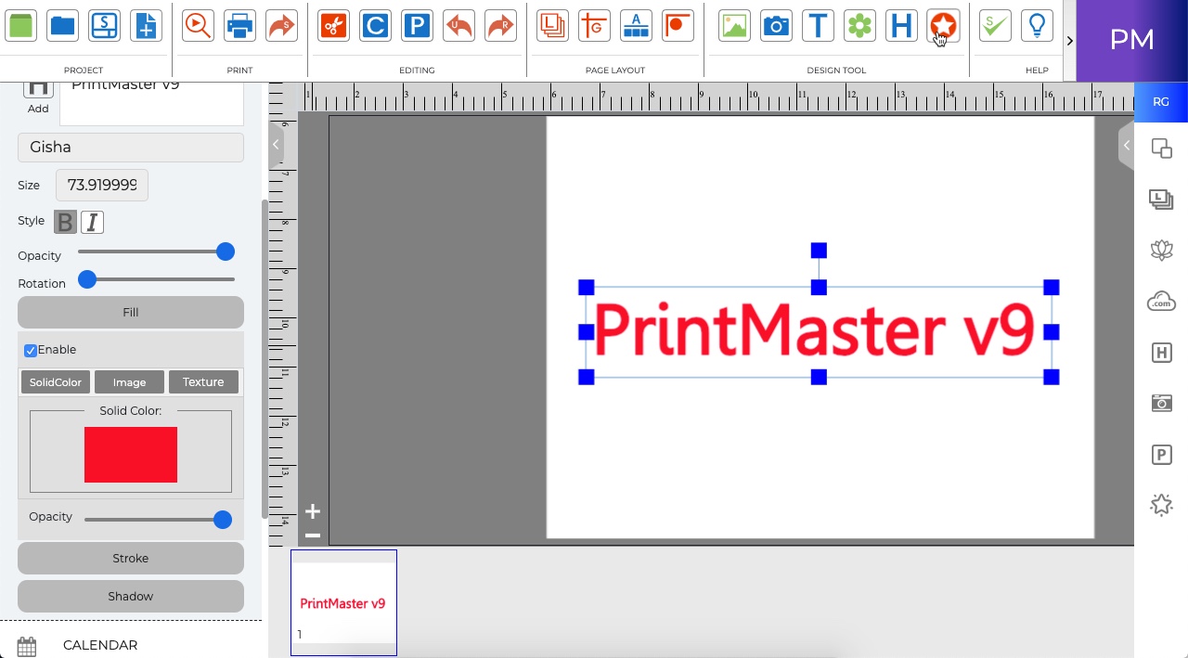Click the PrintMaster v9 text input box
1188x658 pixels.
pyautogui.click(x=152, y=103)
